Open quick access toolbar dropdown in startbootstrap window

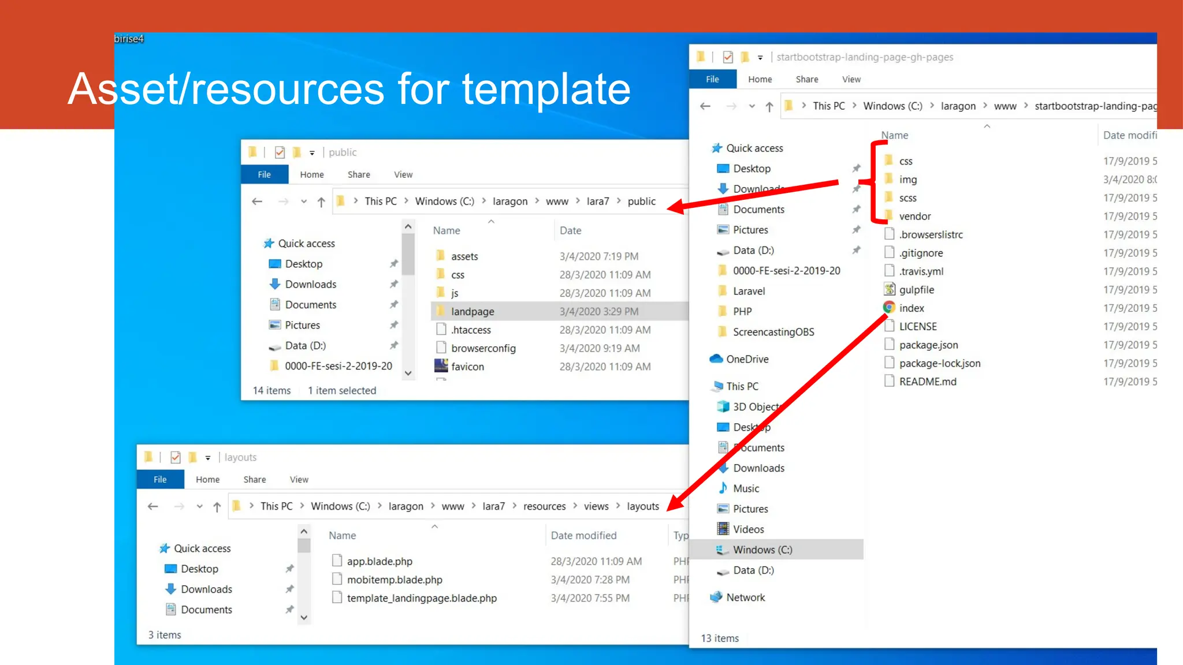click(760, 58)
